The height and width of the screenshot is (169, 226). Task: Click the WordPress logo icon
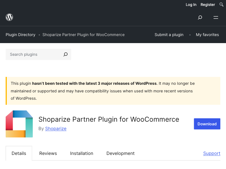9,17
